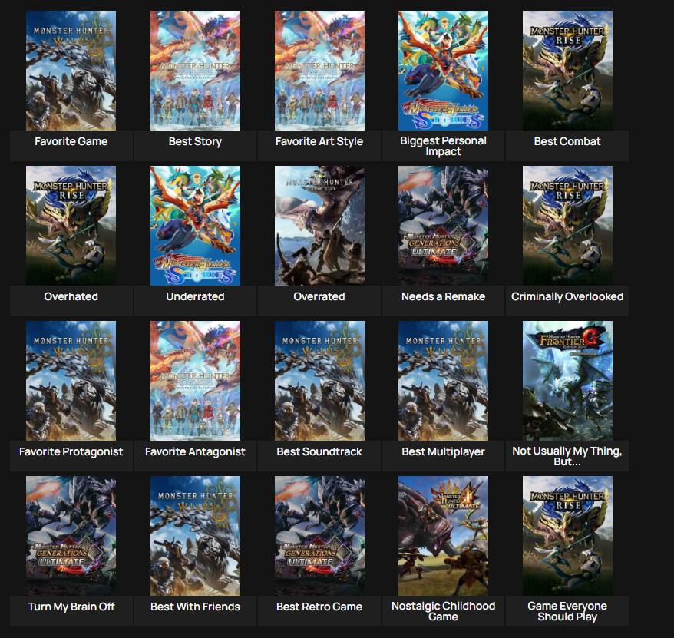The height and width of the screenshot is (638, 674).
Task: Select the Best Story game cover
Action: pyautogui.click(x=195, y=71)
